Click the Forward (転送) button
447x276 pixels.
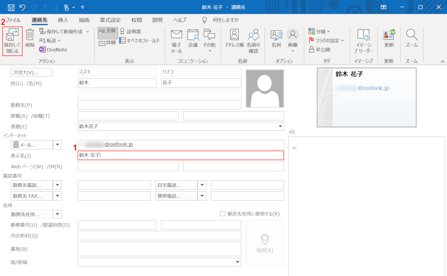[50, 40]
